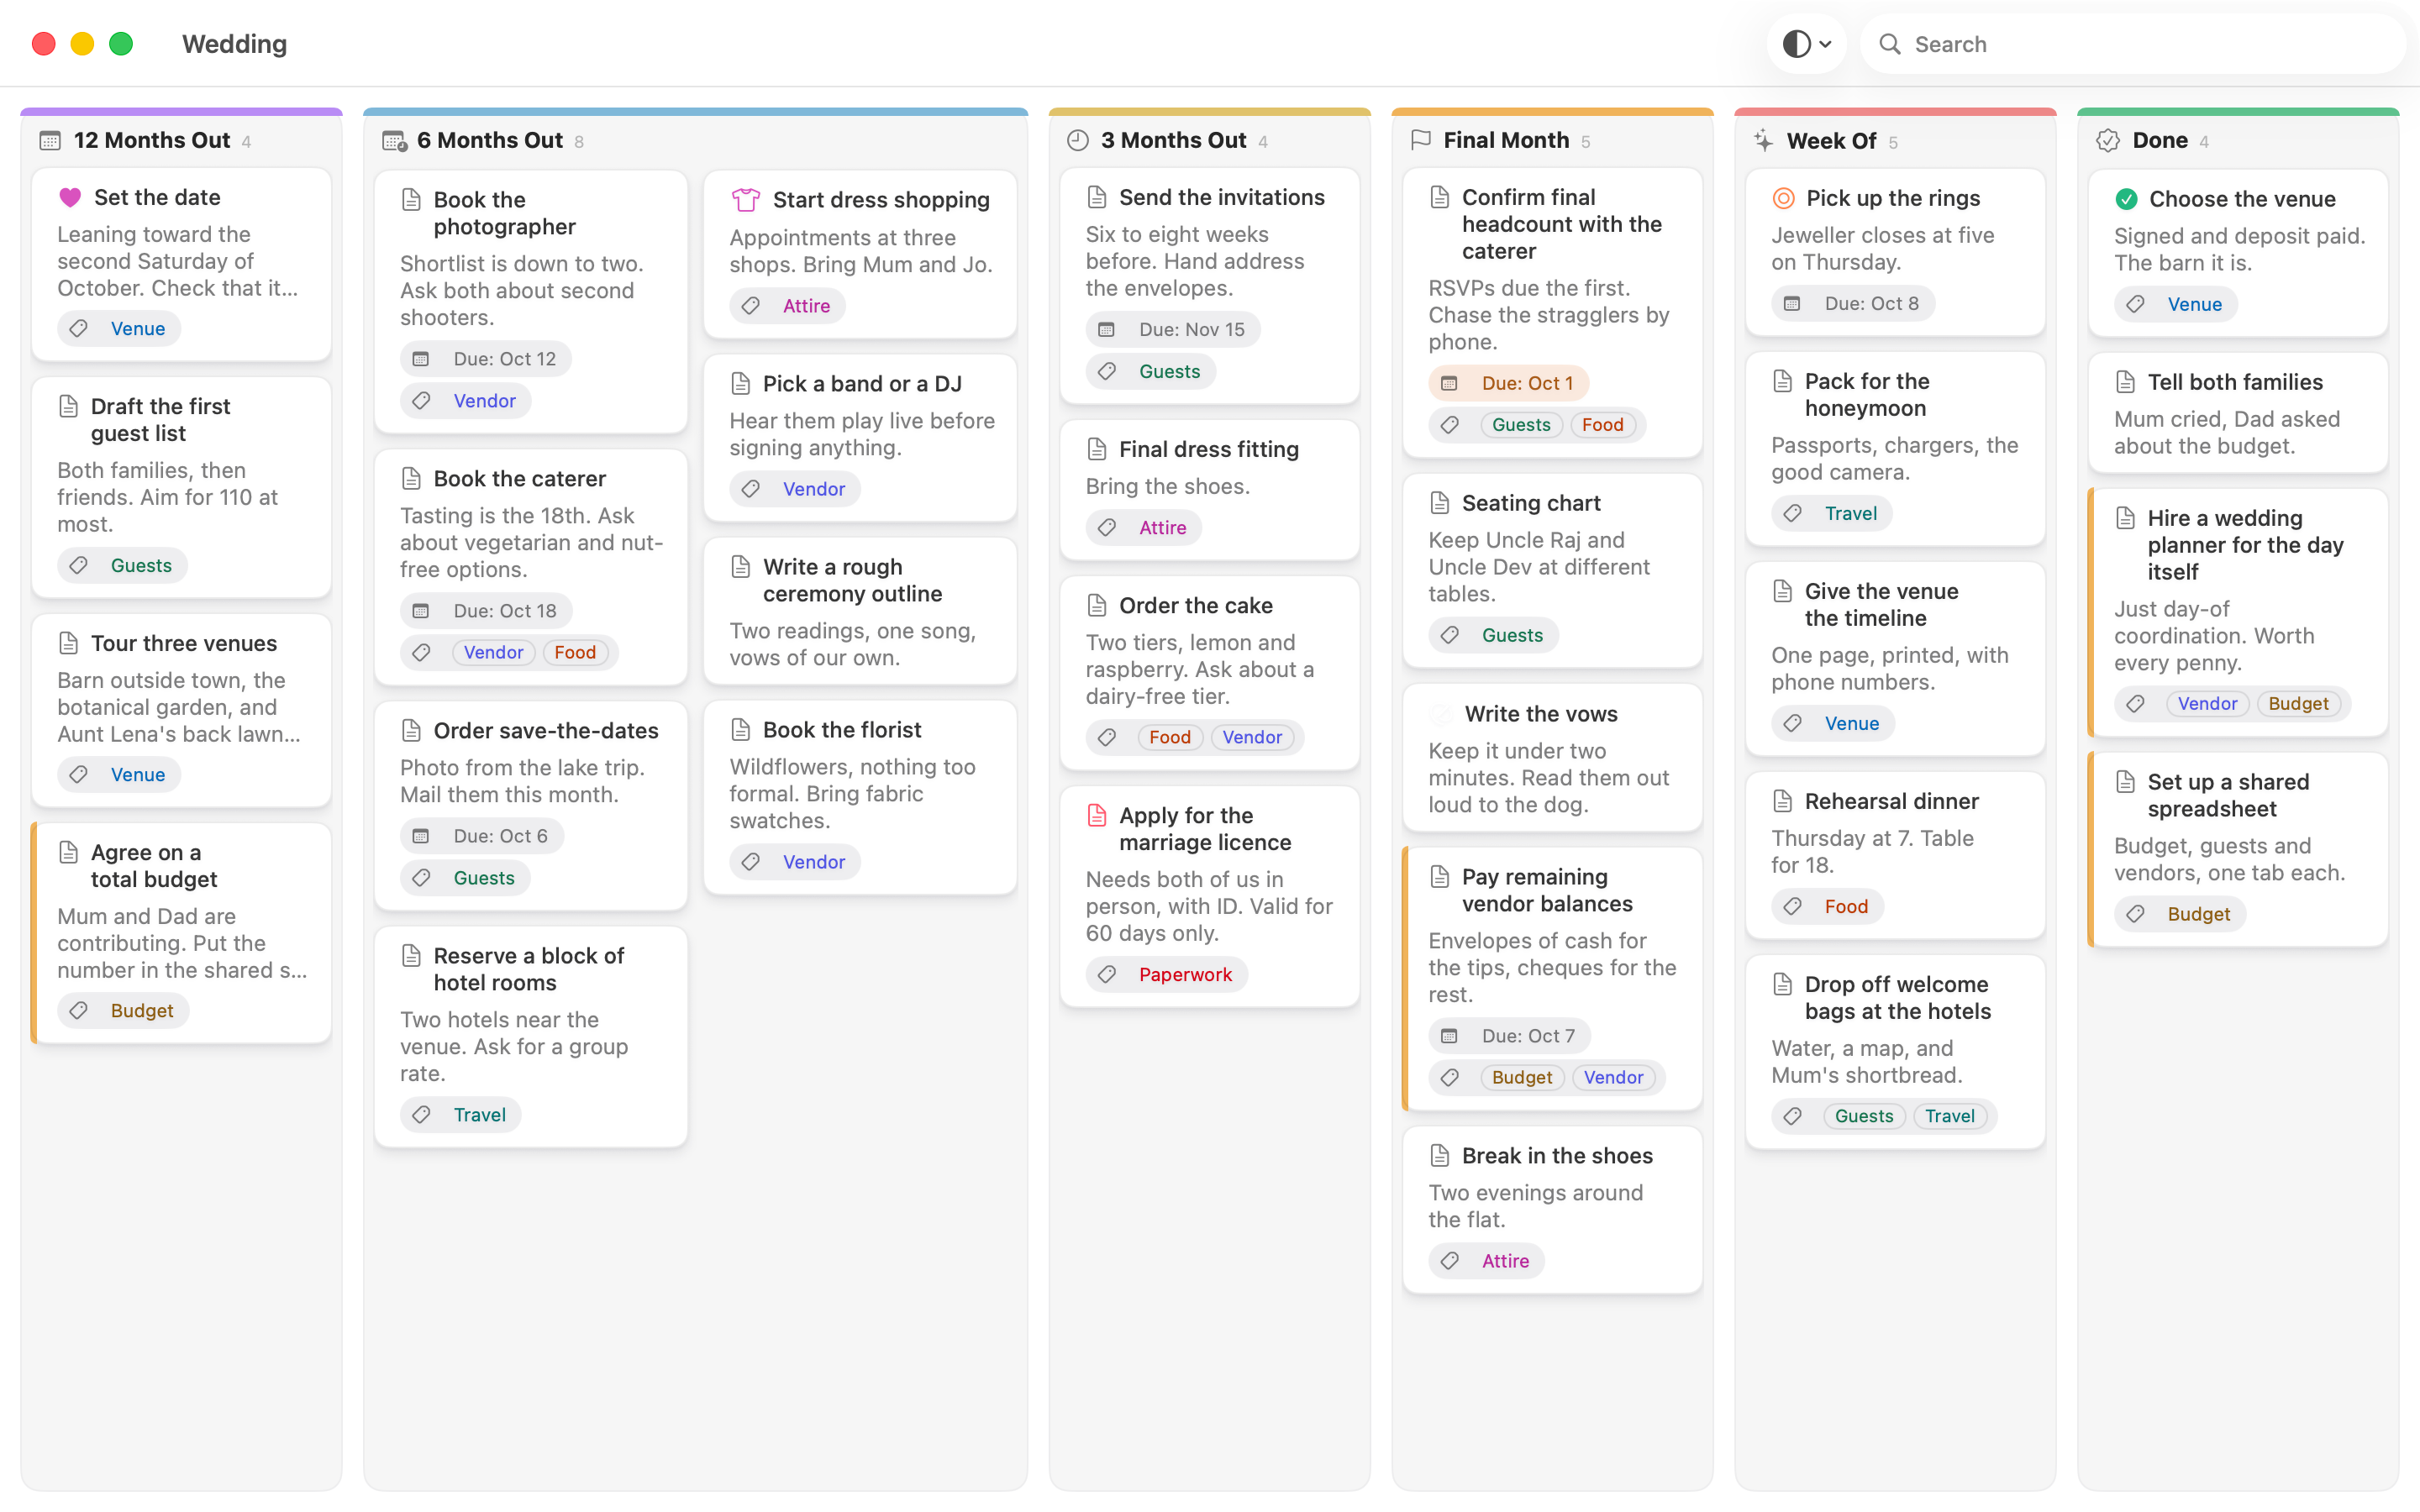Open the appearance theme dropdown

[1806, 44]
